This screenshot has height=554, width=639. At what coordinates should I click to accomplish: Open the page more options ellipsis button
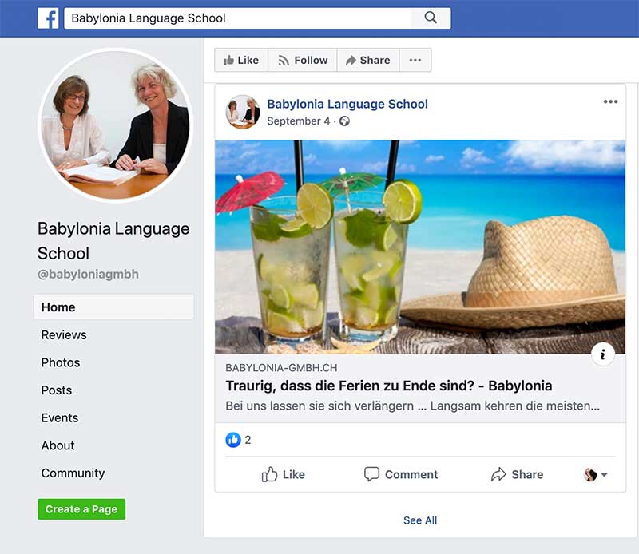(415, 60)
